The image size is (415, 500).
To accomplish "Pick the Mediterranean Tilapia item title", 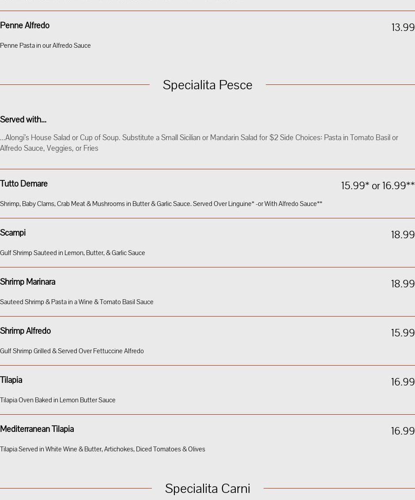I will coord(37,429).
